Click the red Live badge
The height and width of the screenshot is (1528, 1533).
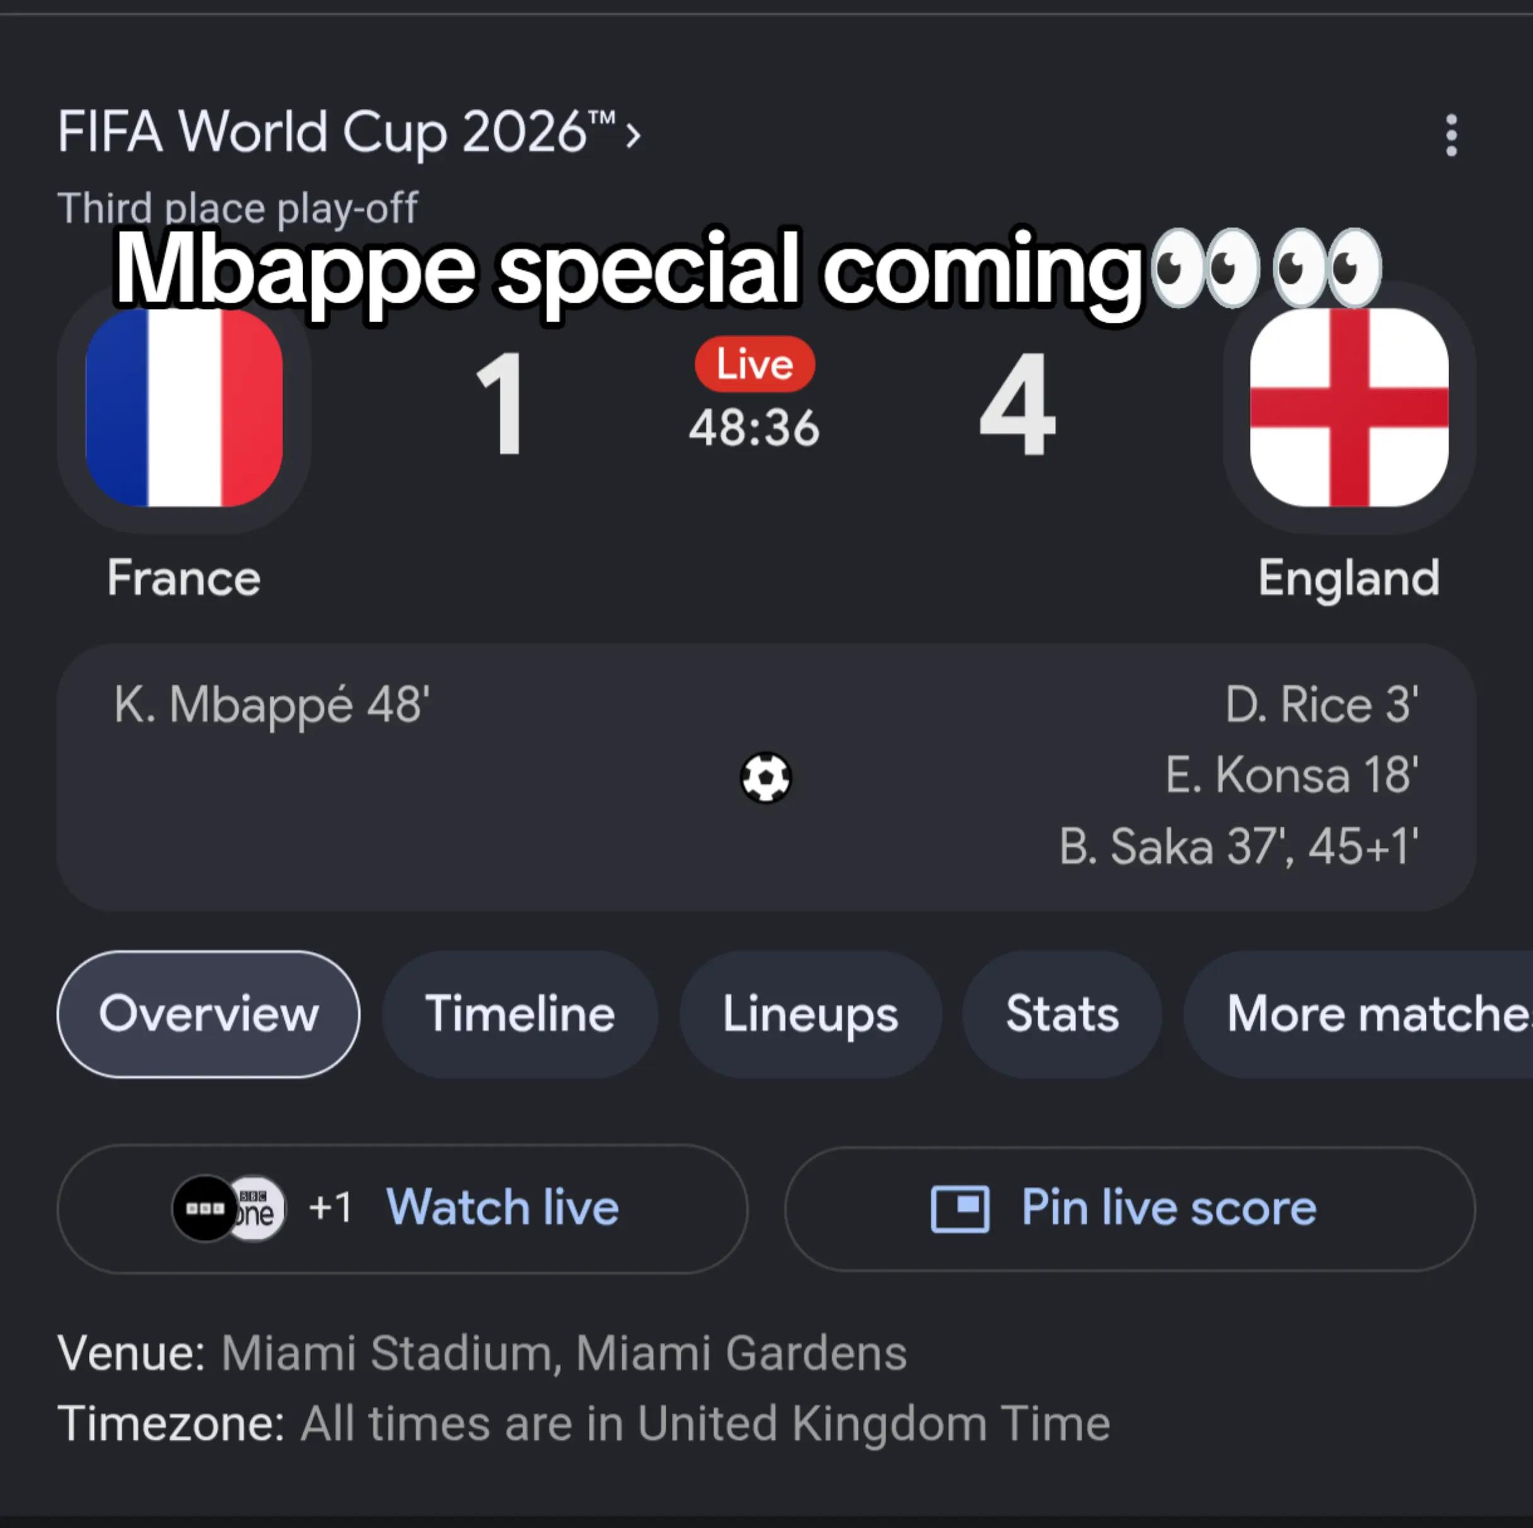(755, 364)
